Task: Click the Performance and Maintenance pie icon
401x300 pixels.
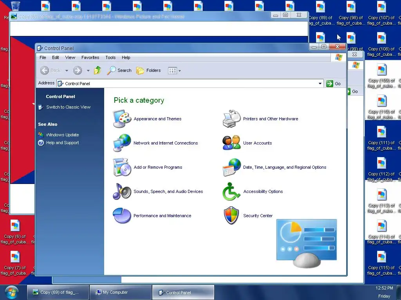Action: click(122, 216)
